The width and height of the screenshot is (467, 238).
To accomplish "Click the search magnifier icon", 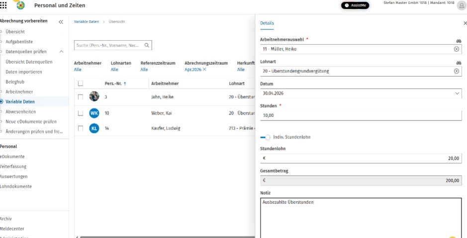I will pyautogui.click(x=147, y=45).
